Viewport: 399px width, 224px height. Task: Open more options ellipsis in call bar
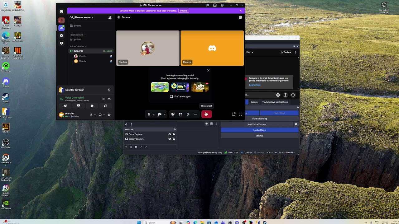(x=195, y=114)
